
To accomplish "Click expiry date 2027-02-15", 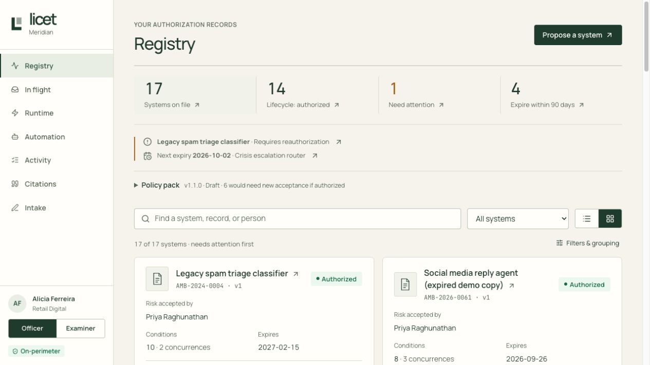I will coord(278,348).
